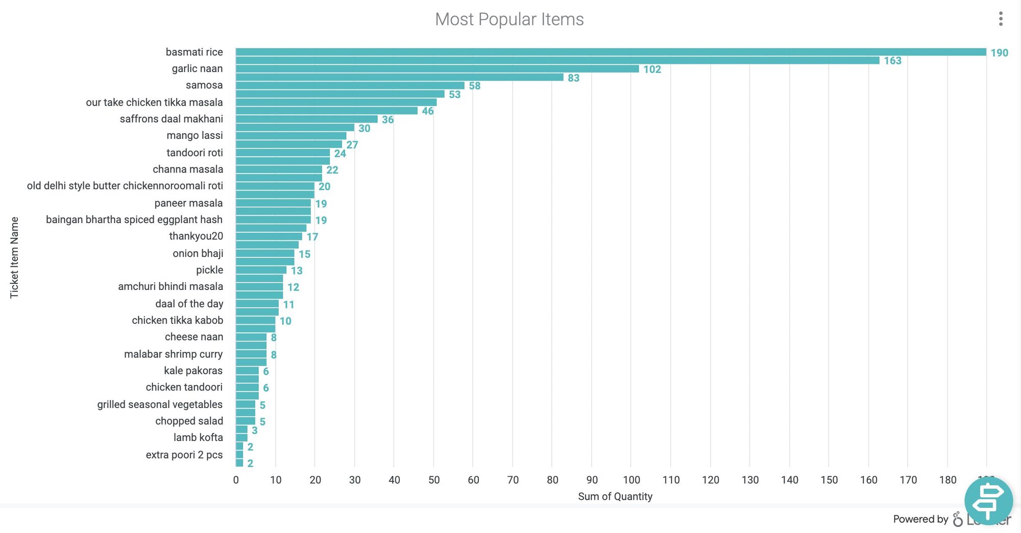Click the teal signpost help button

tap(988, 501)
